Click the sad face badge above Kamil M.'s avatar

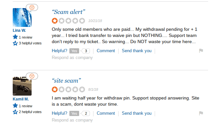pyautogui.click(x=32, y=76)
